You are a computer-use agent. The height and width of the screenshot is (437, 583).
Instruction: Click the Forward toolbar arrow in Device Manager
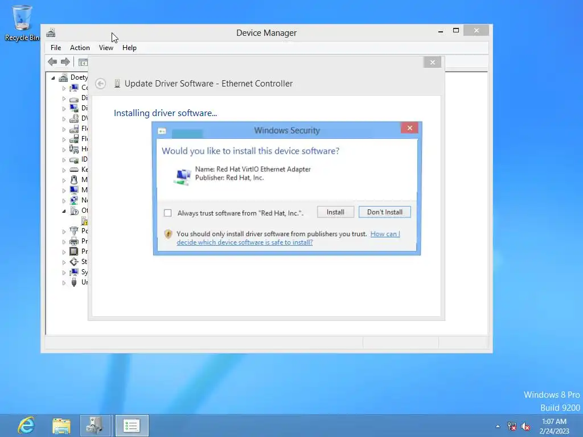65,61
